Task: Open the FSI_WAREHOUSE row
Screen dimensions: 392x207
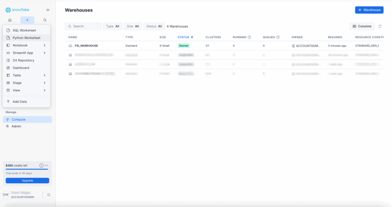Action: (x=86, y=45)
